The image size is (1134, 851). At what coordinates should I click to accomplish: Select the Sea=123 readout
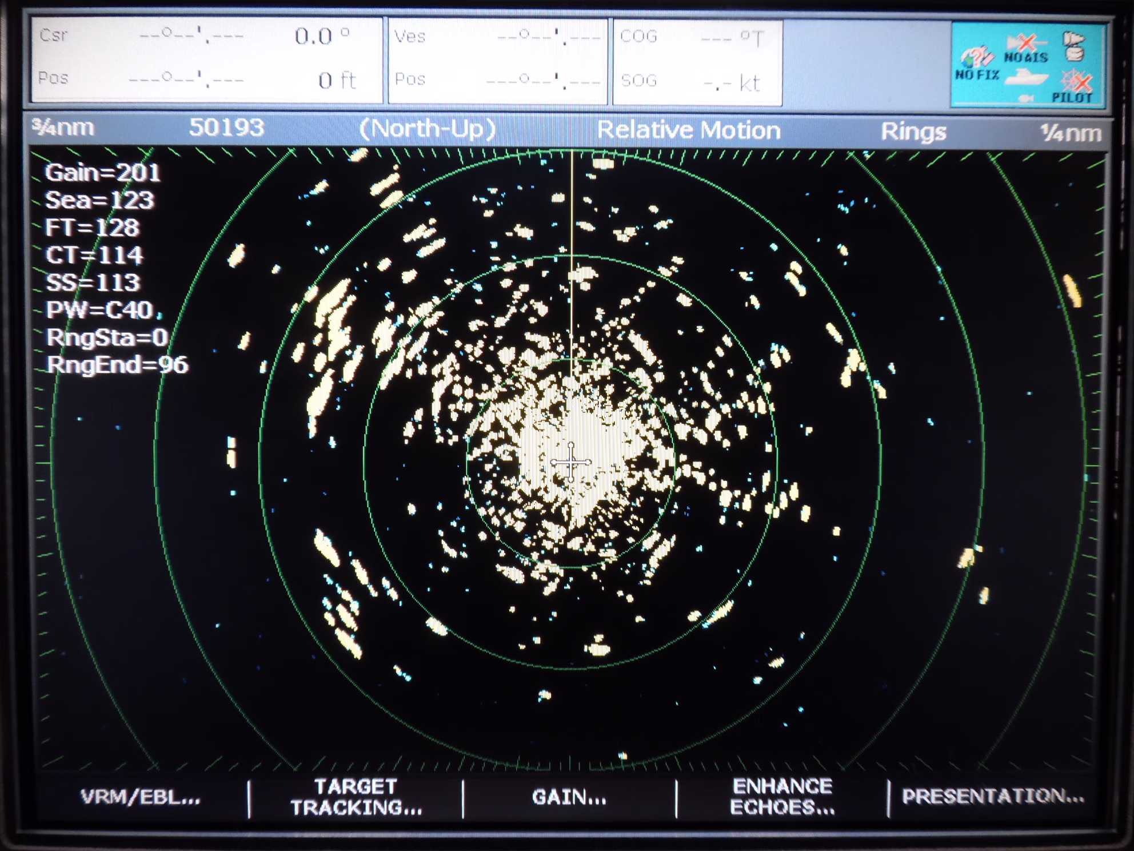pyautogui.click(x=99, y=200)
